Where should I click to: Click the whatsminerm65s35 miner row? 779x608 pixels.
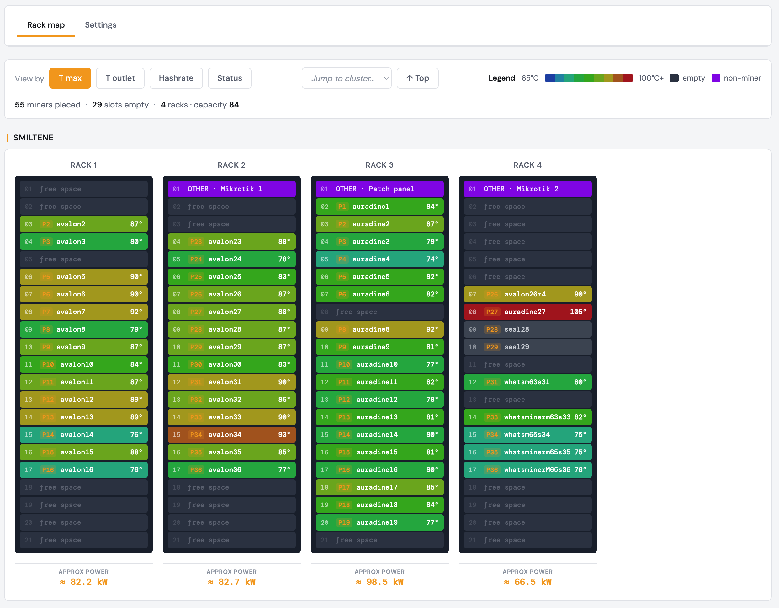click(527, 452)
